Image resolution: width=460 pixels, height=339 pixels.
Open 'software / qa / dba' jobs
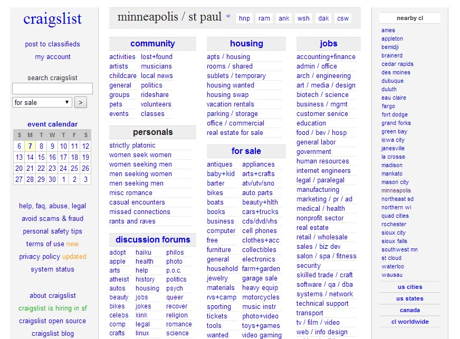pyautogui.click(x=325, y=285)
